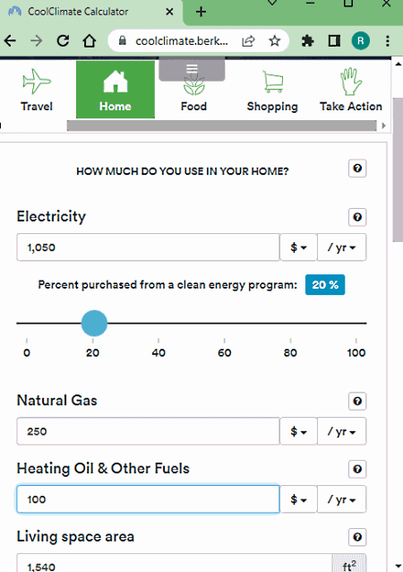This screenshot has width=403, height=572.
Task: Open the Travel section airplane icon
Action: click(x=37, y=82)
